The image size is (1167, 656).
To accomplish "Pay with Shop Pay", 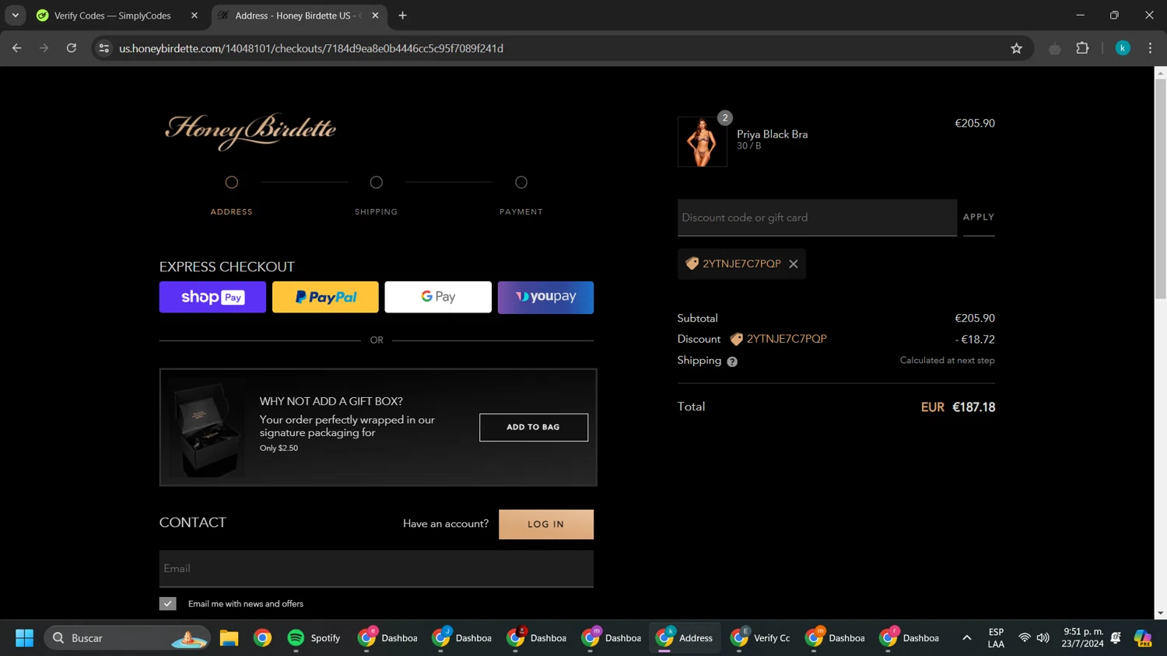I will (212, 297).
